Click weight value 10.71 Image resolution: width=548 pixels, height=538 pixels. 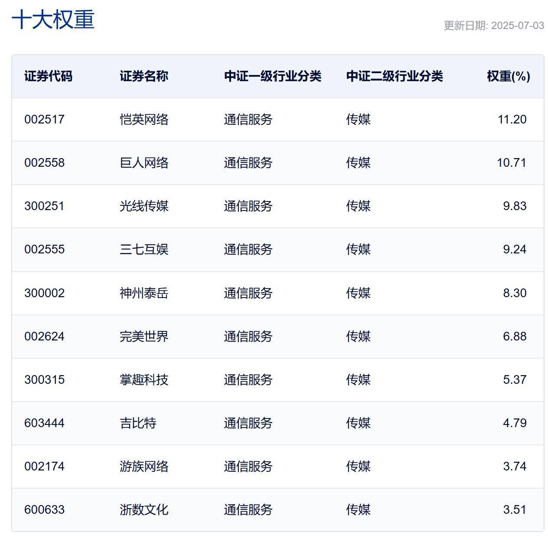pyautogui.click(x=512, y=163)
